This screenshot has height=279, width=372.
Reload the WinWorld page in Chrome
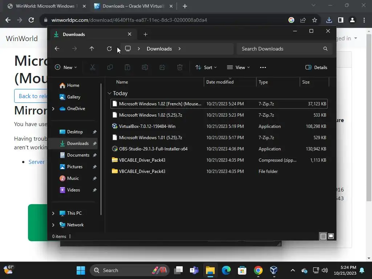31,20
